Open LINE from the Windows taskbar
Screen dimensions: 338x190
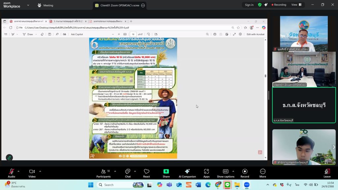(x=227, y=185)
